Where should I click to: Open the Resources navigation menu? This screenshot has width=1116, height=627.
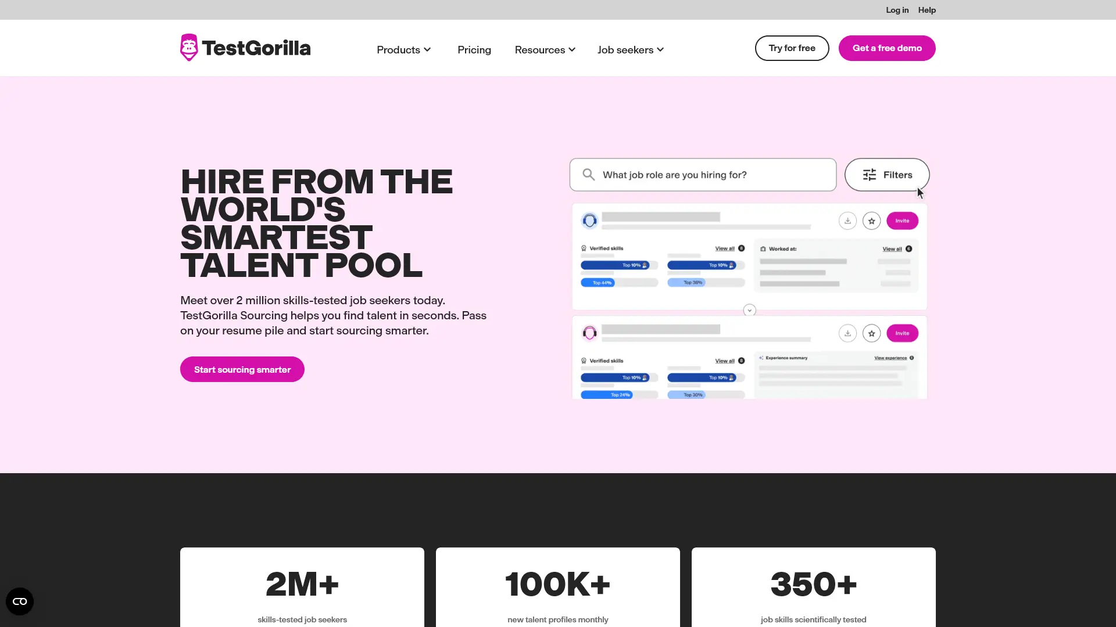tap(544, 49)
